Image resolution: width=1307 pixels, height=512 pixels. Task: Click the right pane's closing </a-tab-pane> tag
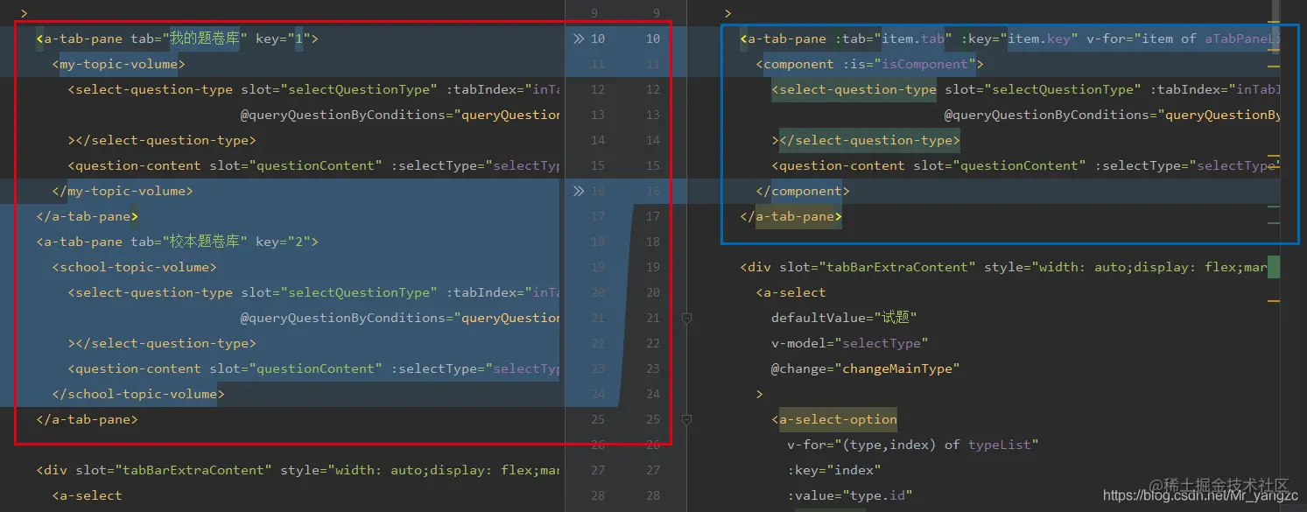[x=791, y=216]
